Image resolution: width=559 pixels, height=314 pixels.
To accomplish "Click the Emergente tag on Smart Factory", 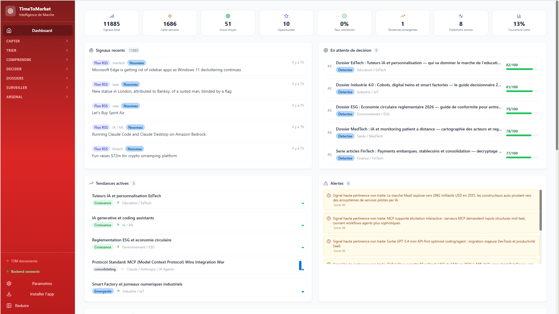I will (103, 291).
